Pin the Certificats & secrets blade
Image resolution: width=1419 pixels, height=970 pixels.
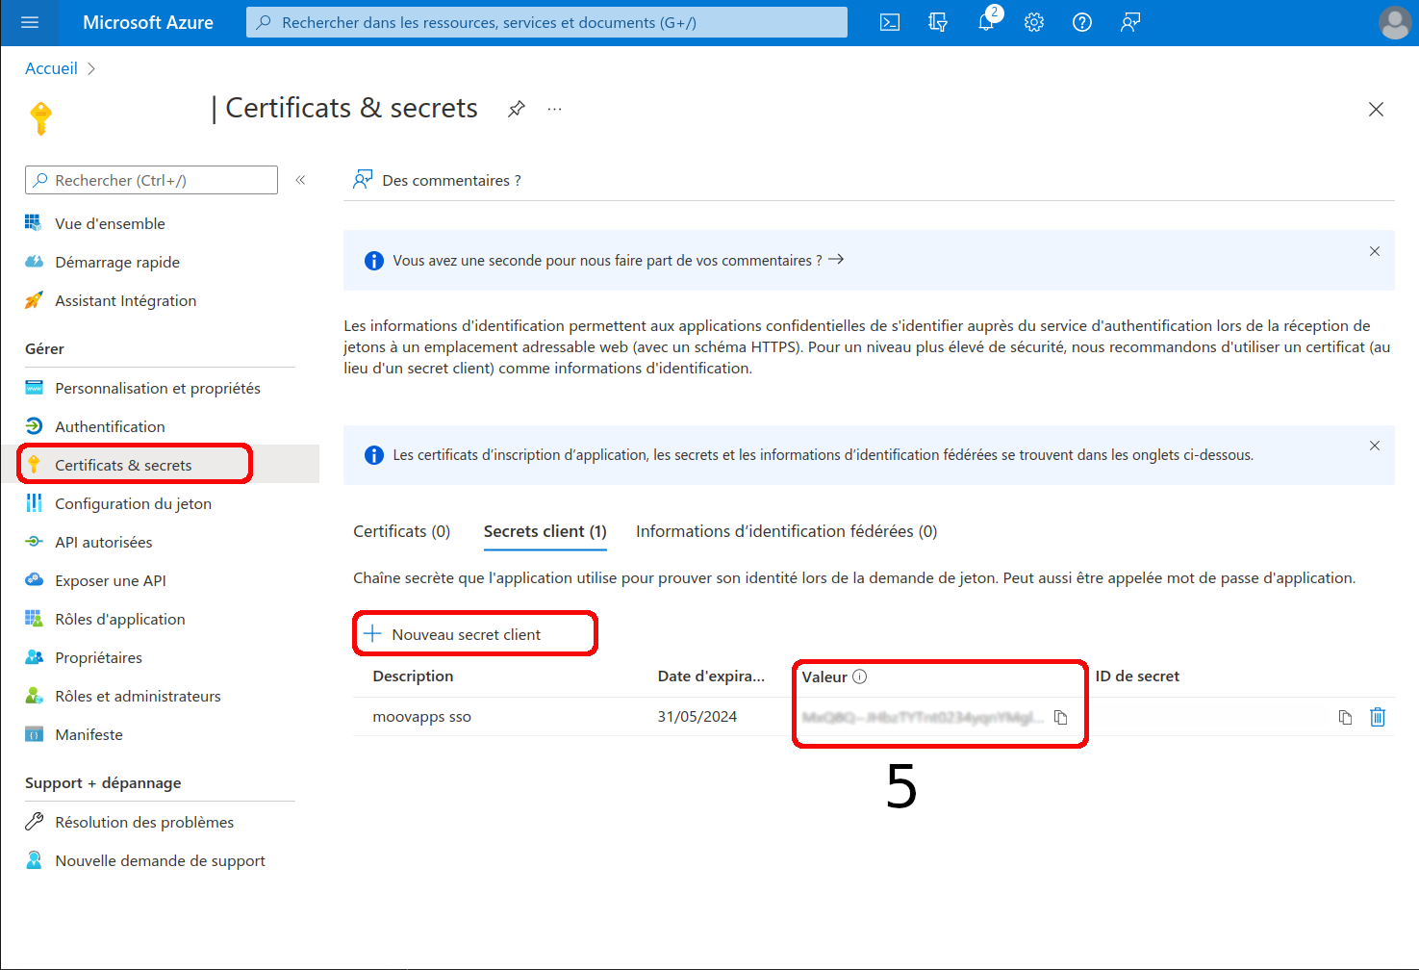pyautogui.click(x=517, y=109)
